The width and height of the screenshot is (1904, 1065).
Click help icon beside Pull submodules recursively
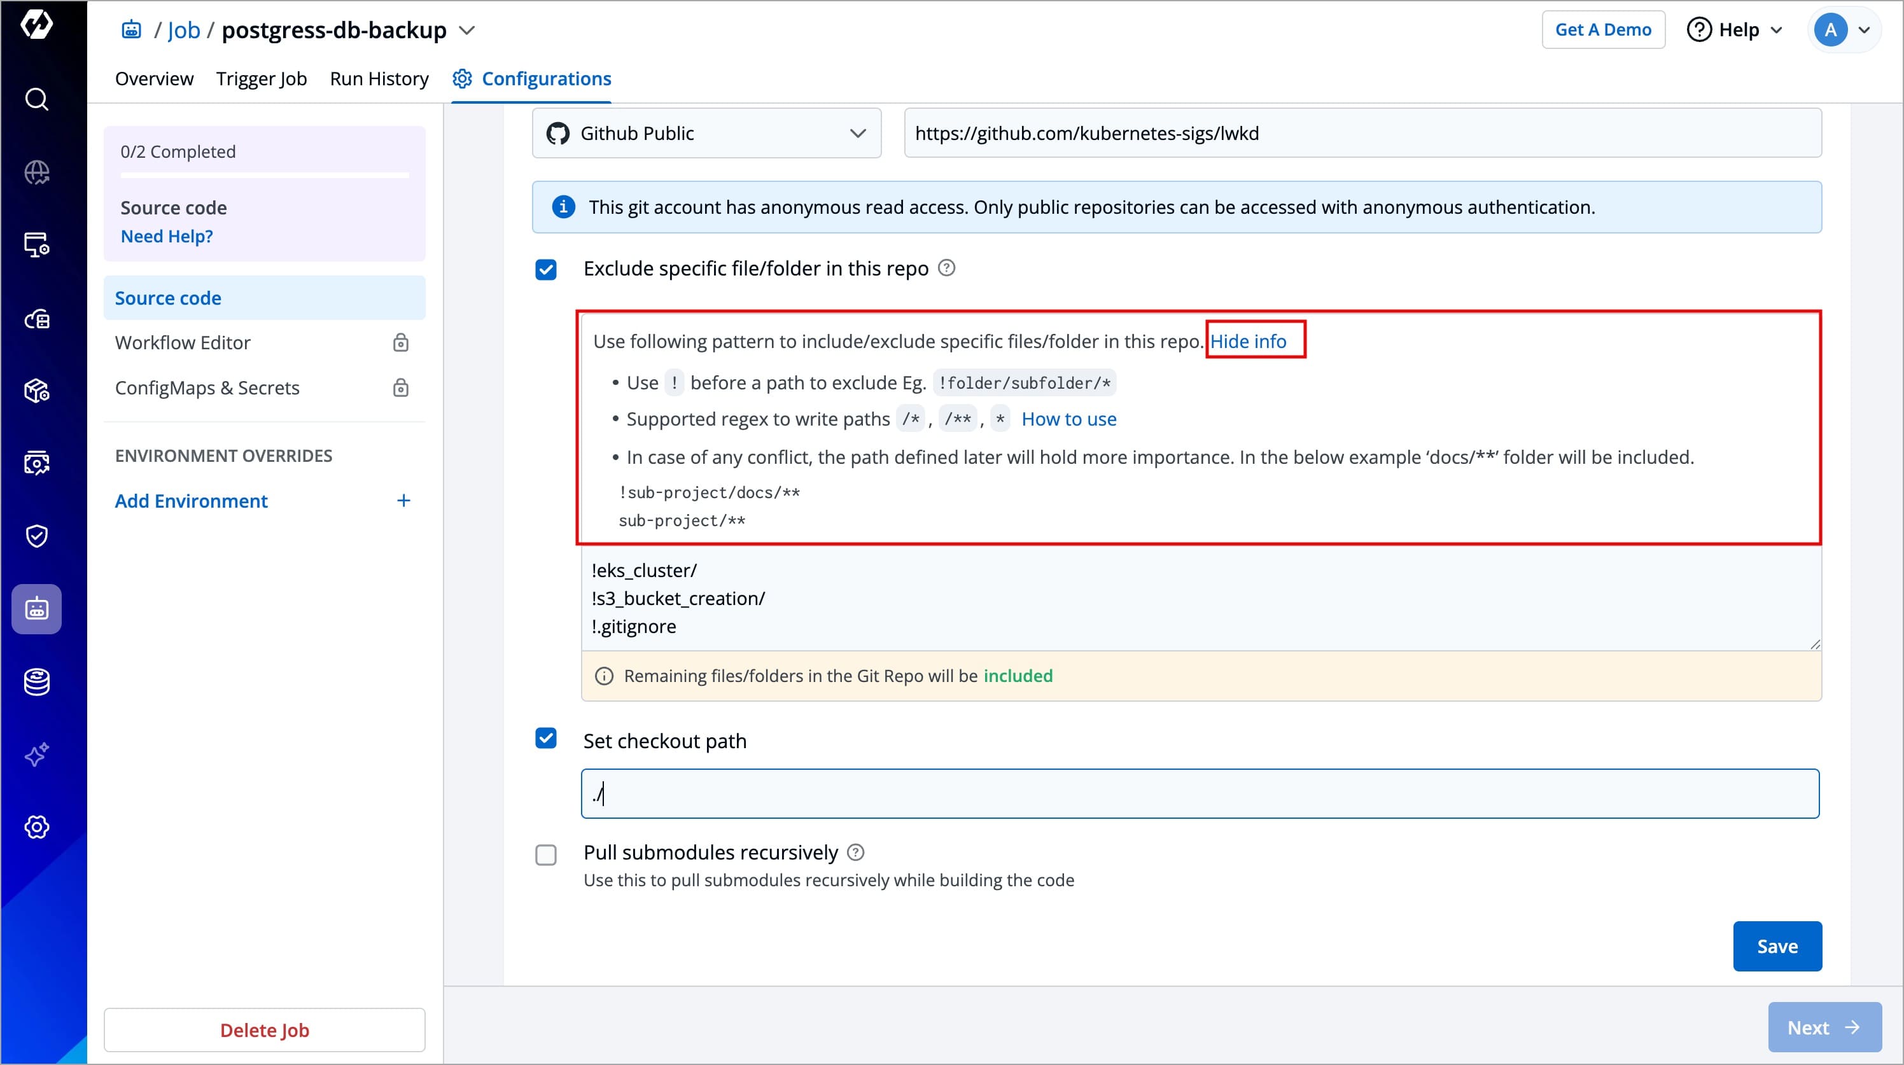855,852
